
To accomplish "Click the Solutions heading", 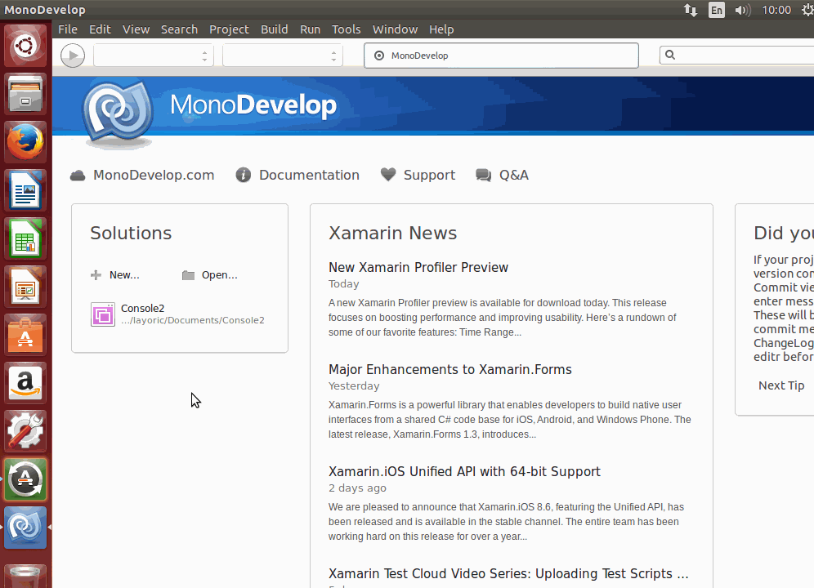I will pyautogui.click(x=131, y=233).
